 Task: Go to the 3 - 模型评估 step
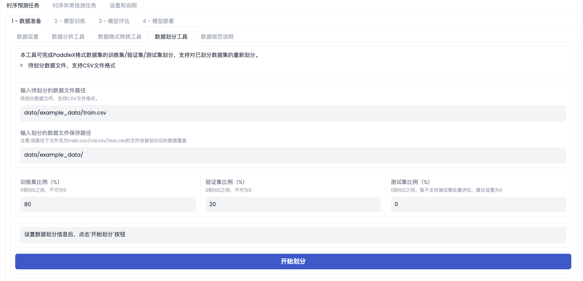(113, 21)
